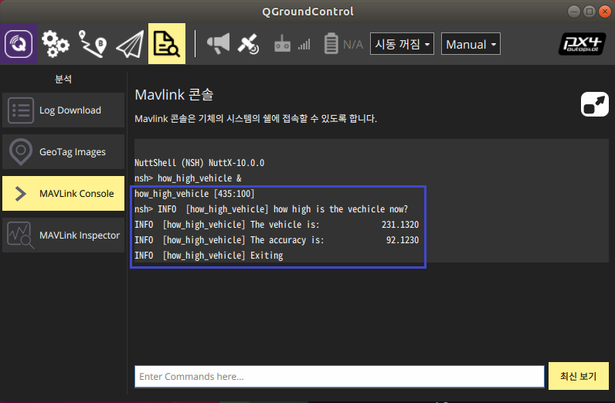Show GPS satellite status icon

coord(248,43)
